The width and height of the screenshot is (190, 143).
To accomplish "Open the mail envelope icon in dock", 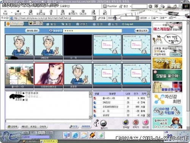I will (x=84, y=135).
